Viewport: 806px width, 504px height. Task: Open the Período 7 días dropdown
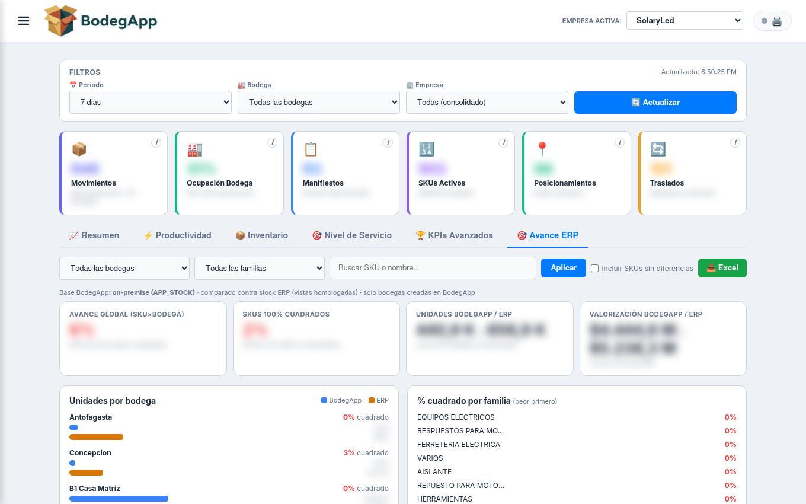click(x=151, y=102)
